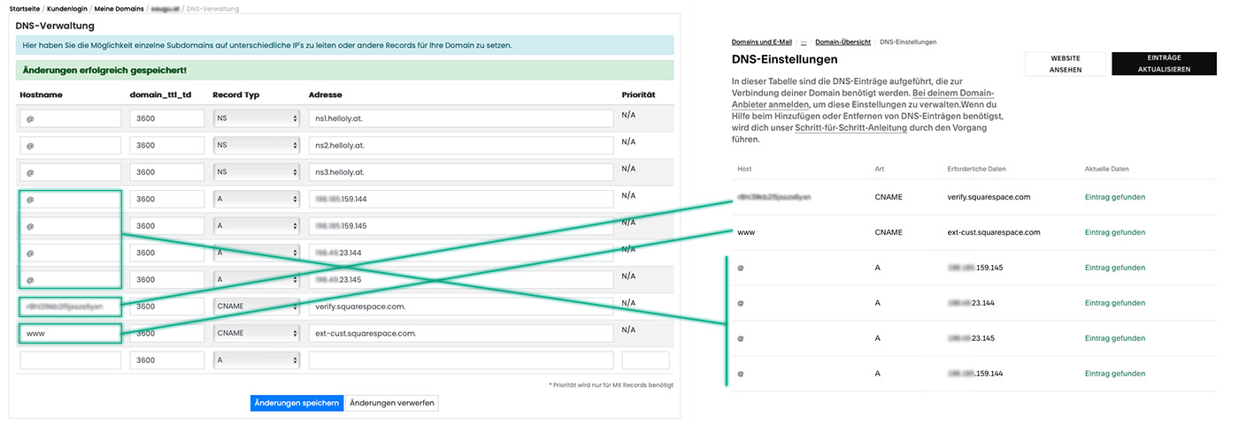Open CNAME dropdown for ext-cust.squarespace.com. row
This screenshot has height=424, width=1239.
click(257, 334)
